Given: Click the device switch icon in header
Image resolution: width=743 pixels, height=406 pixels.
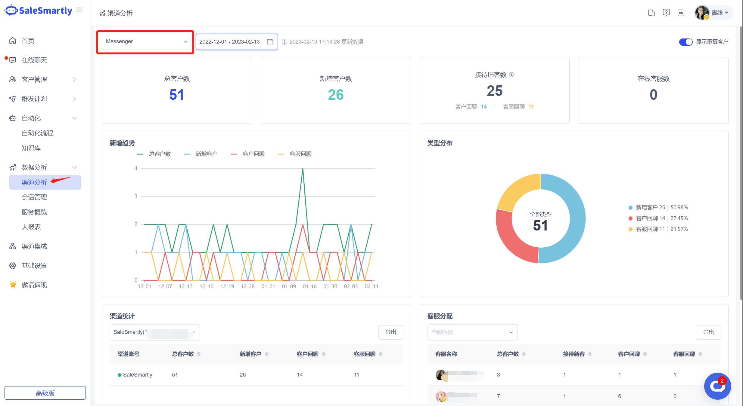Looking at the screenshot, I should [651, 13].
